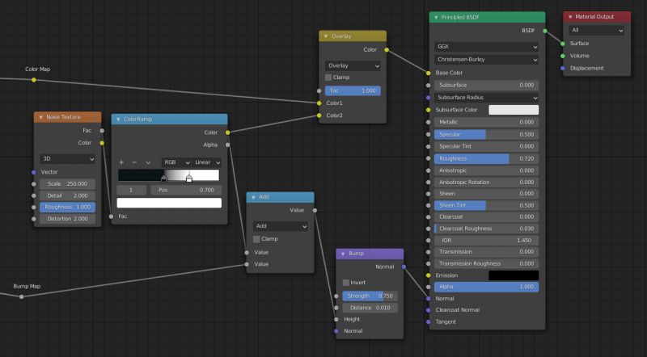Screen dimensions: 647x357
Task: Expand the Subsurface Radius dropdown
Action: click(x=487, y=98)
